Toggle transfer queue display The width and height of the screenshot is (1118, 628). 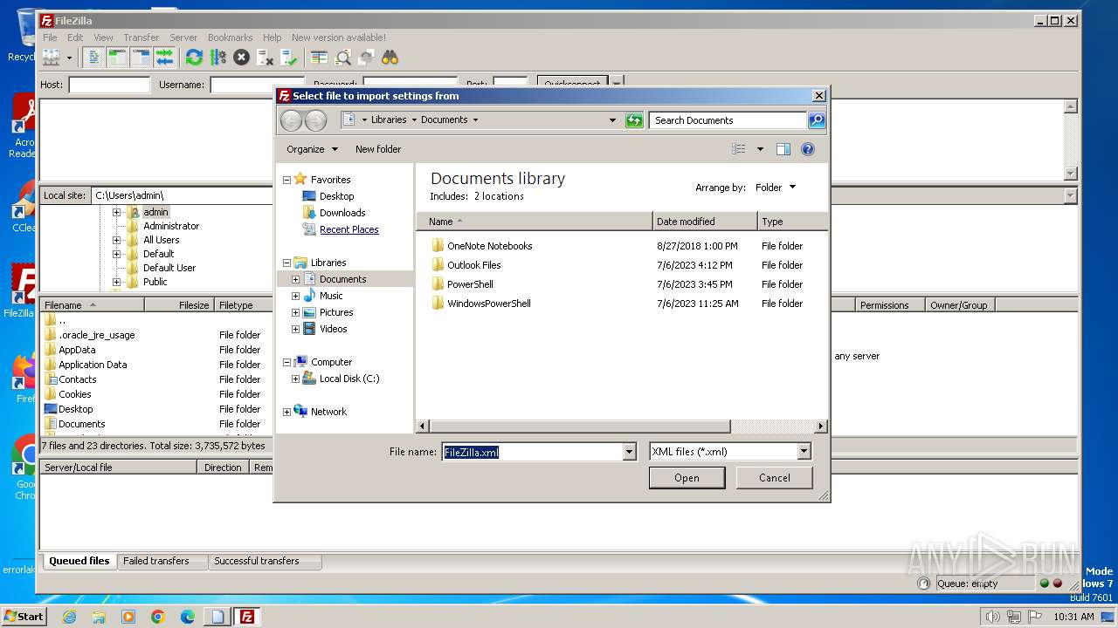[x=164, y=58]
